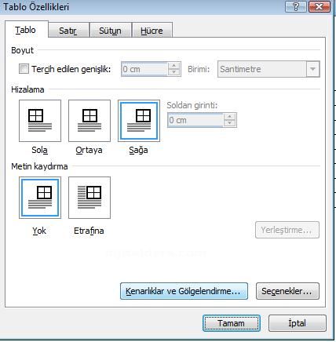
Task: Select the Sola left alignment icon
Action: click(x=40, y=121)
